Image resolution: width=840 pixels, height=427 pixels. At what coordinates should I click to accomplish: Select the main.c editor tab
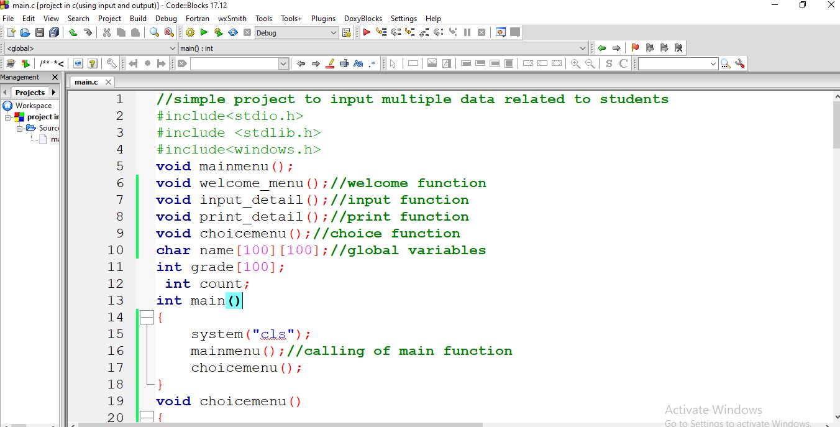click(87, 81)
